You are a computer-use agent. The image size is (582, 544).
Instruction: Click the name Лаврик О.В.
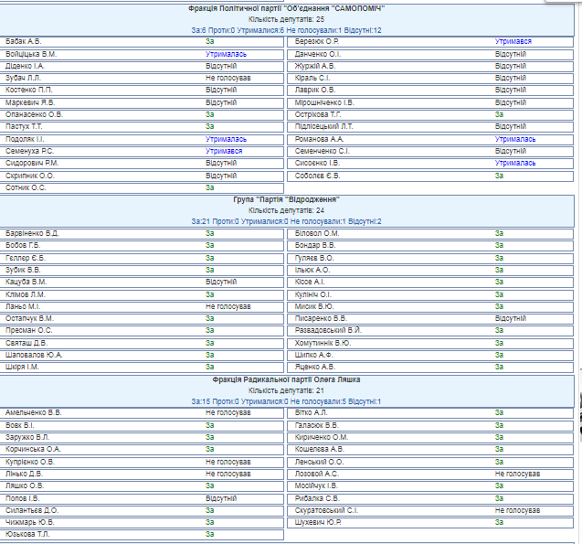click(314, 90)
